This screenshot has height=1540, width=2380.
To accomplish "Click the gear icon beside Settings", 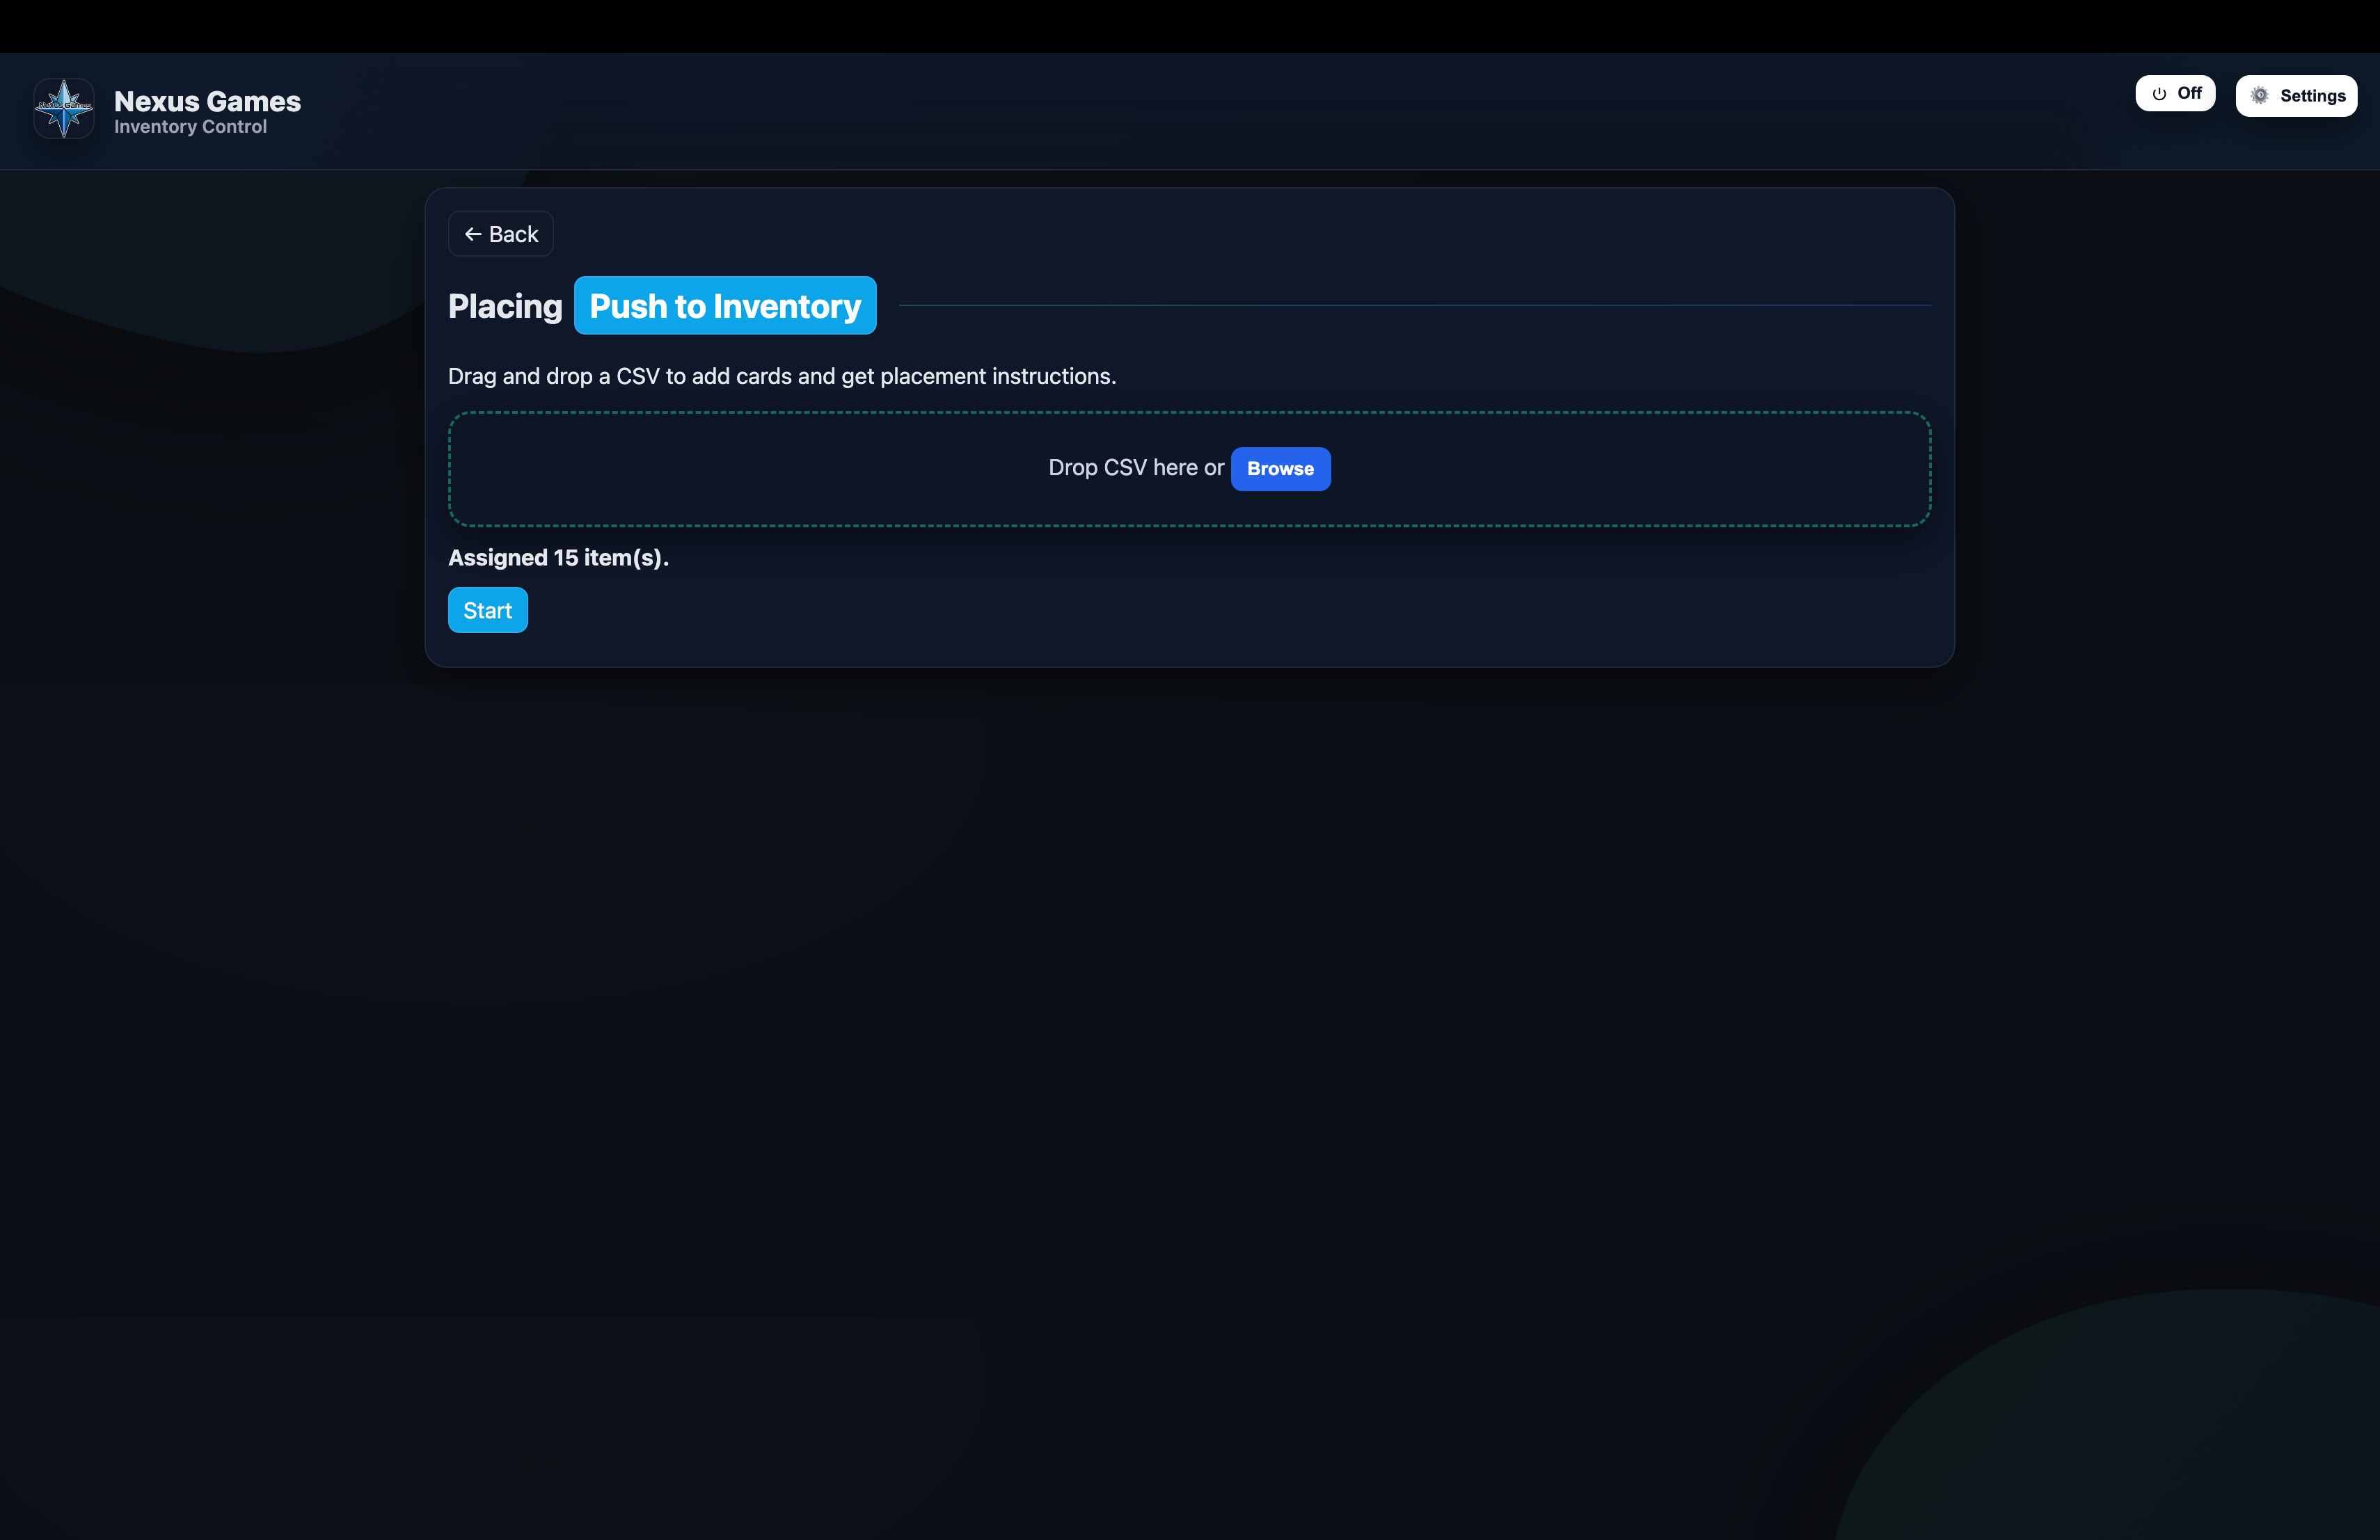I will pyautogui.click(x=2260, y=96).
